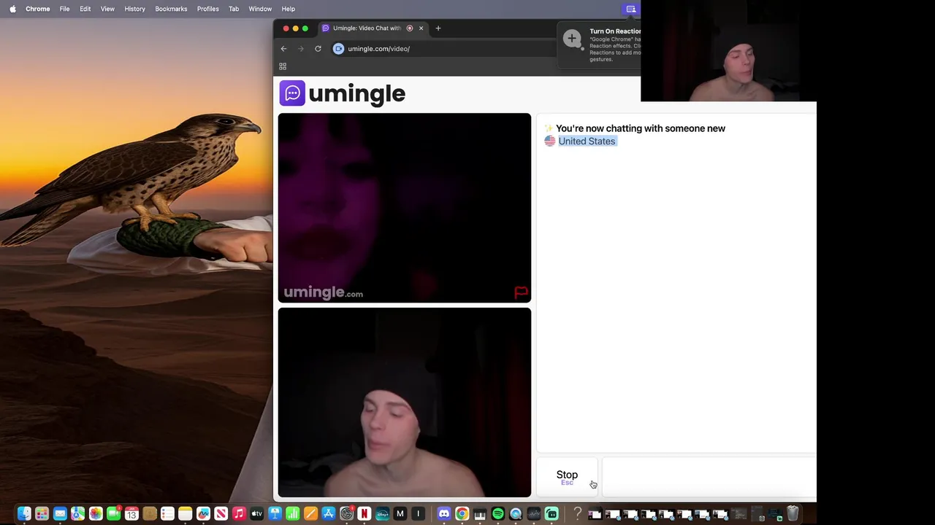Viewport: 935px width, 525px height.
Task: Open Google Chrome from the dock
Action: (462, 514)
